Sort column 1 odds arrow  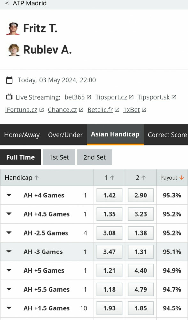(112, 178)
